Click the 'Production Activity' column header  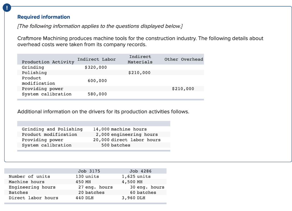tap(48, 62)
